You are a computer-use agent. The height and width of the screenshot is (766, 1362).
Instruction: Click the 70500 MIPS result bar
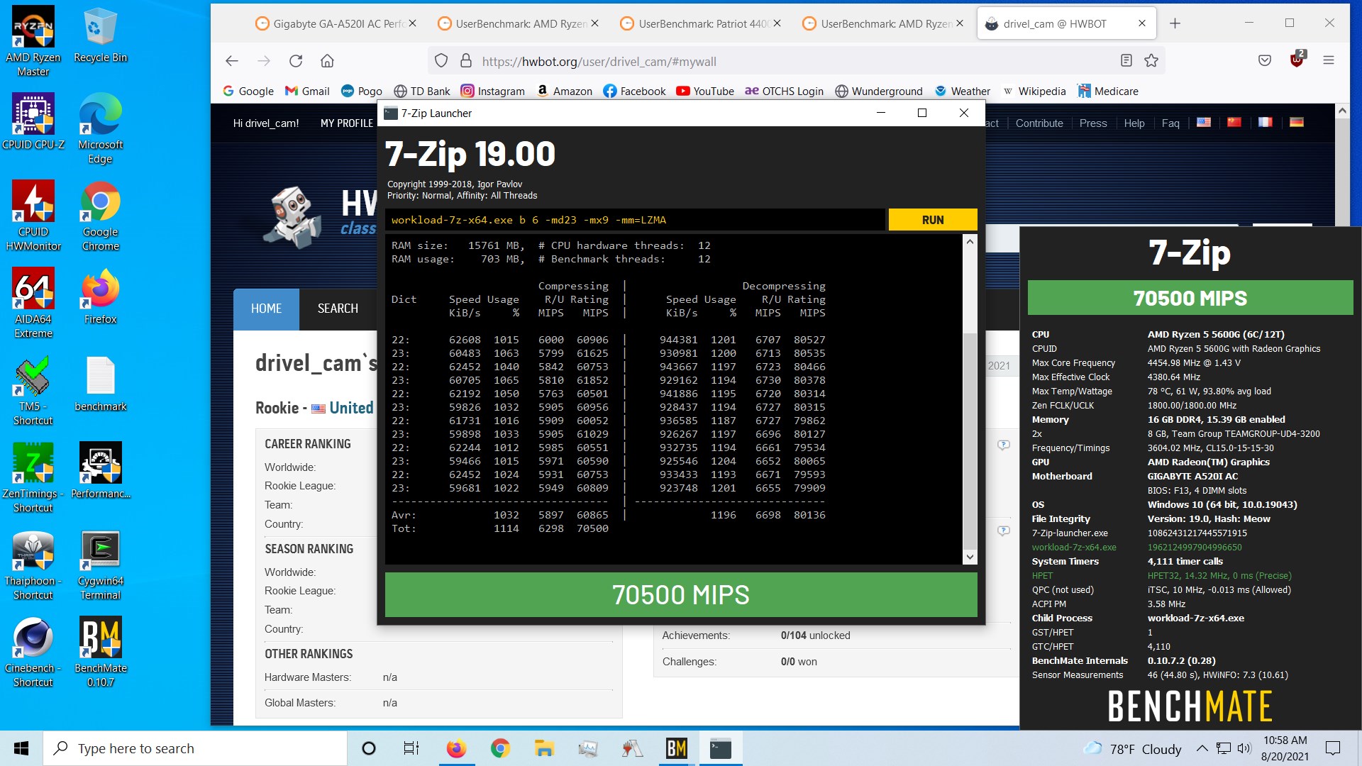point(681,594)
